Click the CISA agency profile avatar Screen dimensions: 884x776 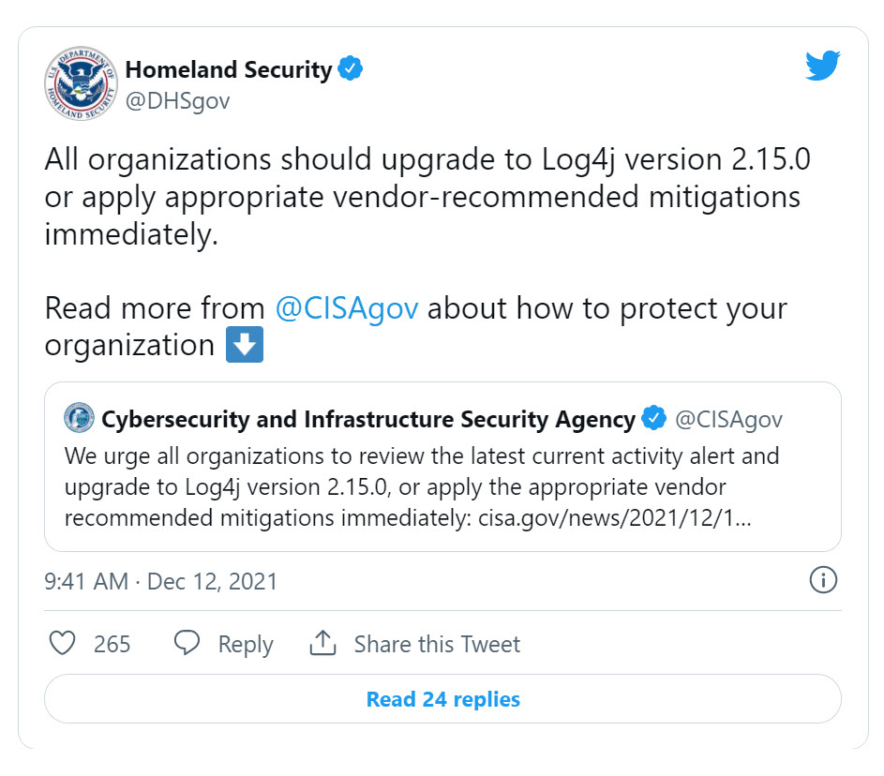pos(80,418)
